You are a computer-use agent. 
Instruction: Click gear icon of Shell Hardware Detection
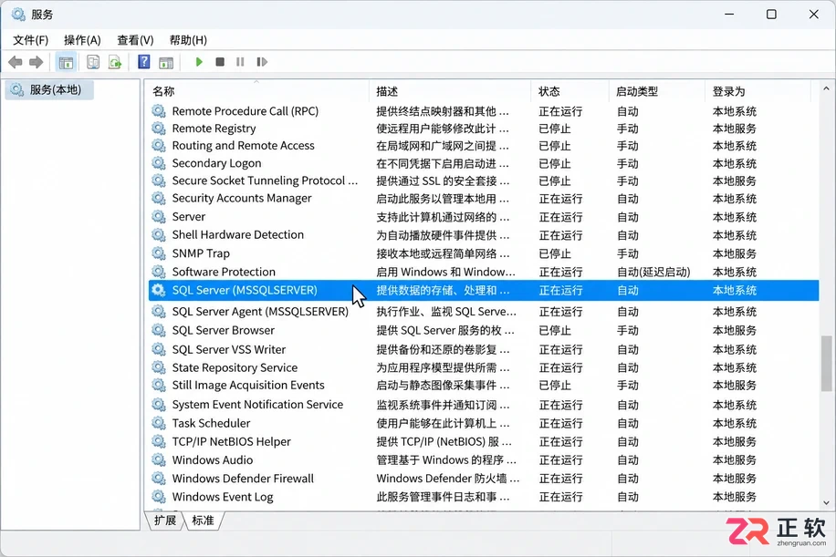pyautogui.click(x=159, y=234)
